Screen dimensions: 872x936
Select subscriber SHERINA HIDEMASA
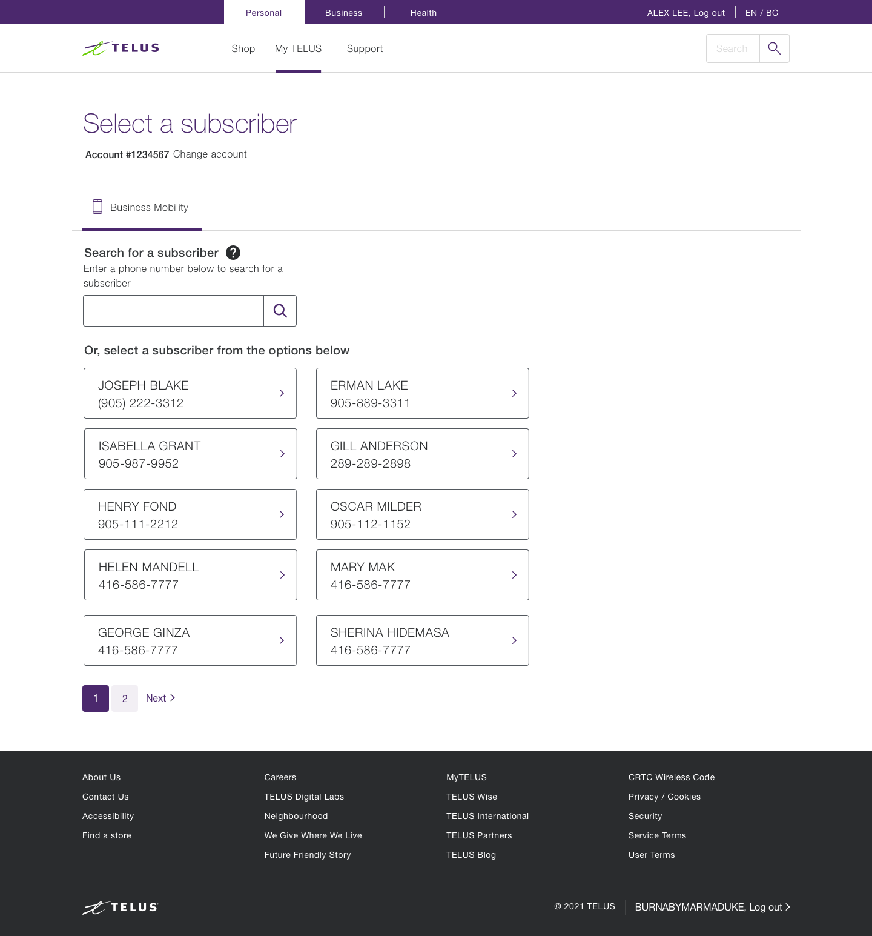(x=423, y=640)
